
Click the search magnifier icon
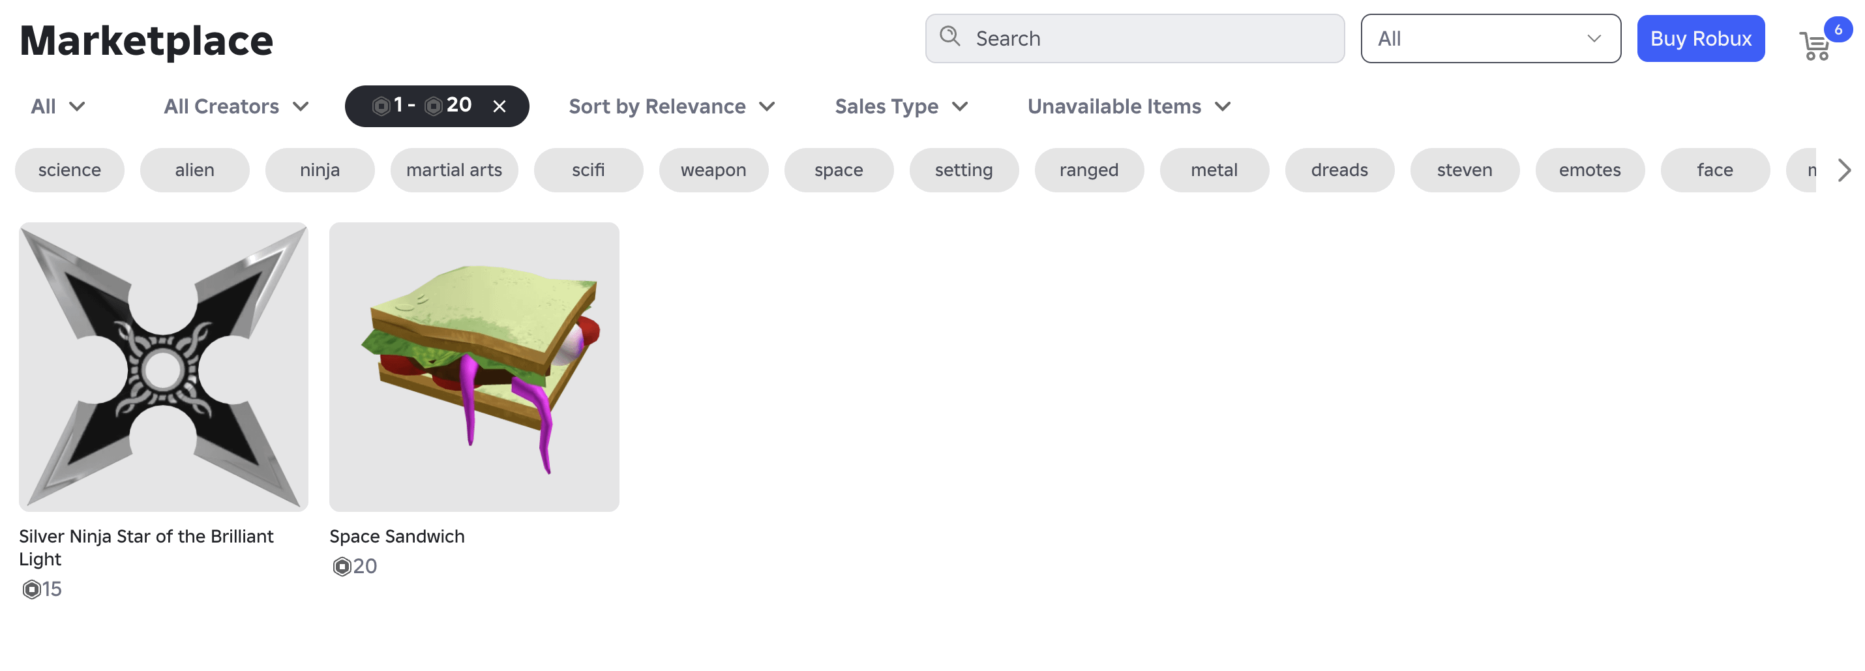(x=949, y=37)
